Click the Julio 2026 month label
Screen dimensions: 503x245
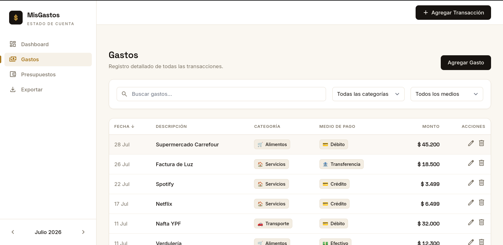point(48,232)
